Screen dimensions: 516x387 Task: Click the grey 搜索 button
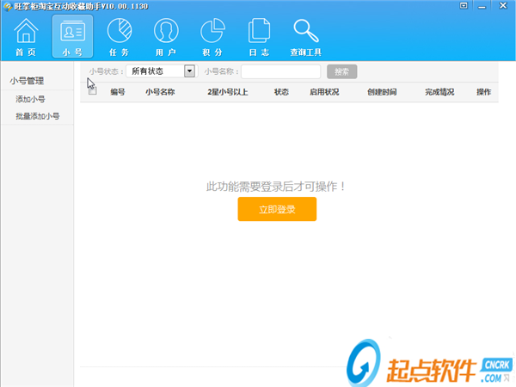tap(342, 71)
